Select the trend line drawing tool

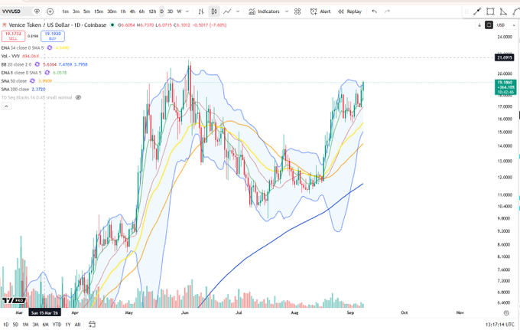click(x=477, y=11)
